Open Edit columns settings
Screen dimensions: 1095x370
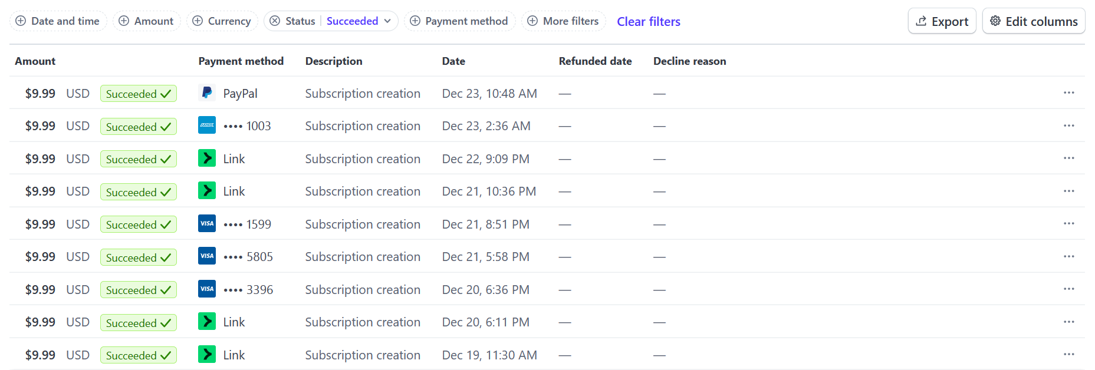pos(1033,21)
